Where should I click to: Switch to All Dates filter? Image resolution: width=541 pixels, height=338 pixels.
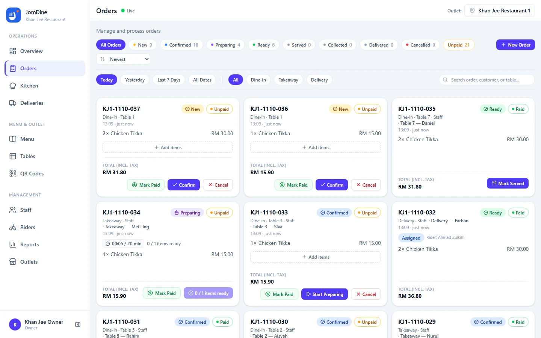point(202,80)
